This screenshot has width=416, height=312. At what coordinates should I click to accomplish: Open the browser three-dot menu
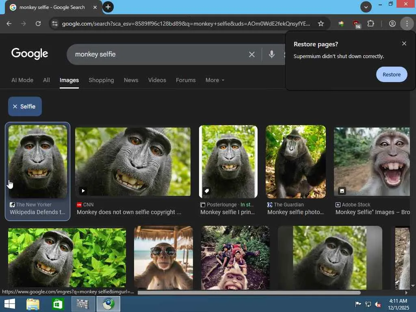[407, 24]
